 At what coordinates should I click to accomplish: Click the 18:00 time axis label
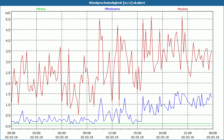coord(162,133)
